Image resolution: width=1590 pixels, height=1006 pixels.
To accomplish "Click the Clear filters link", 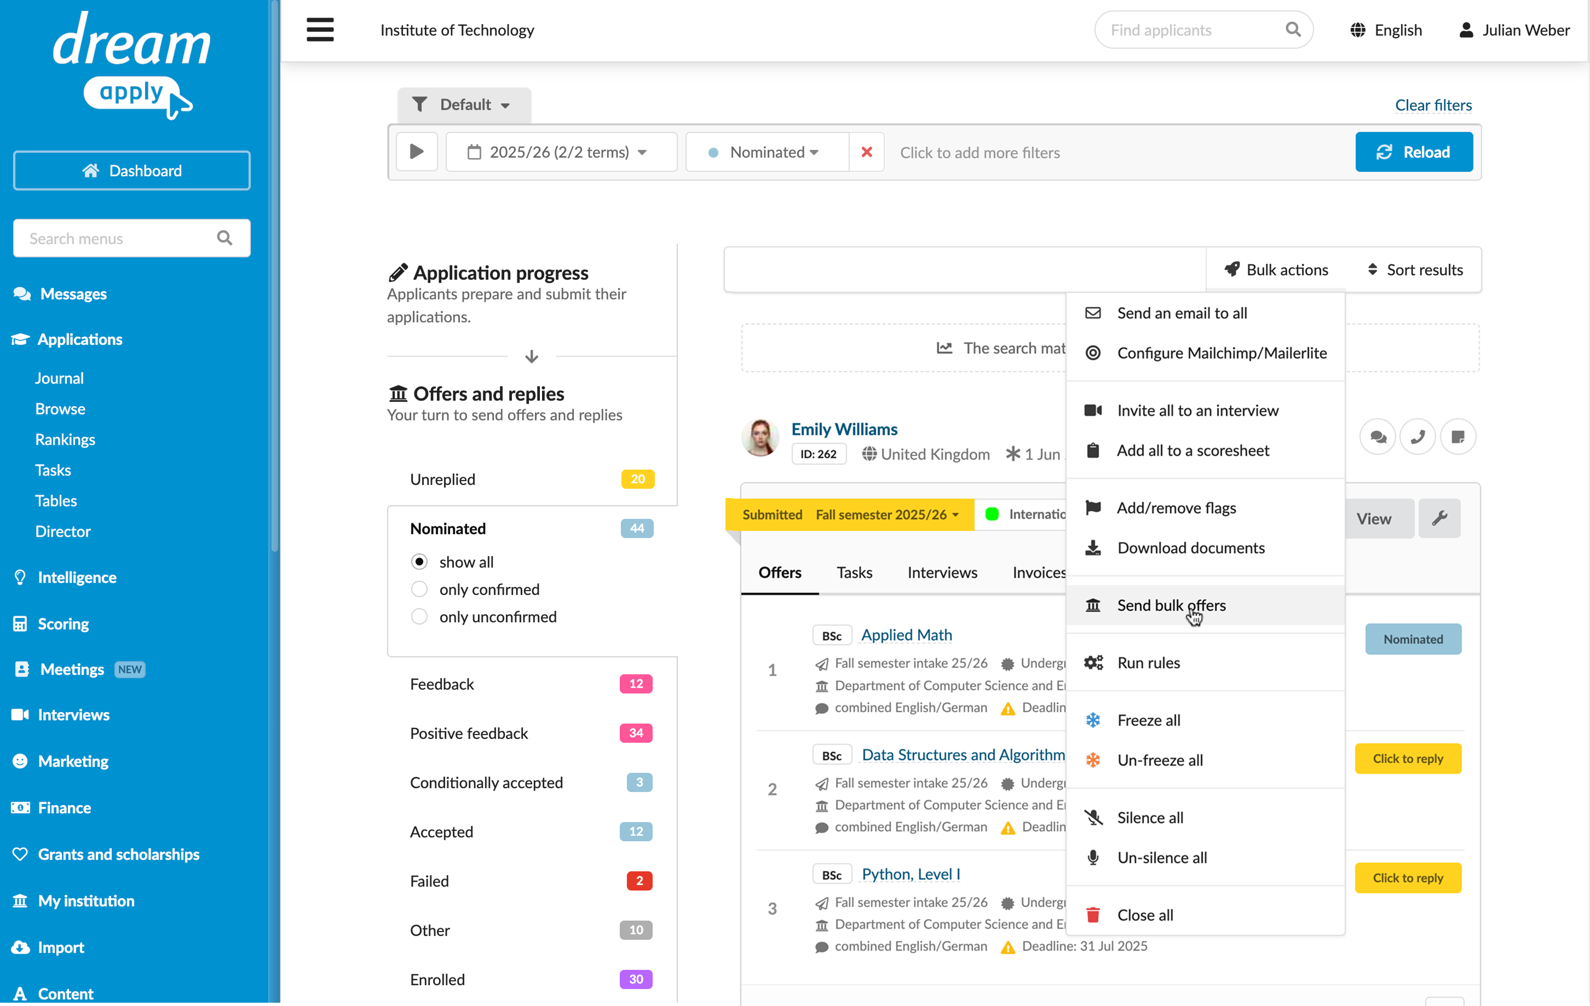I will (x=1433, y=105).
